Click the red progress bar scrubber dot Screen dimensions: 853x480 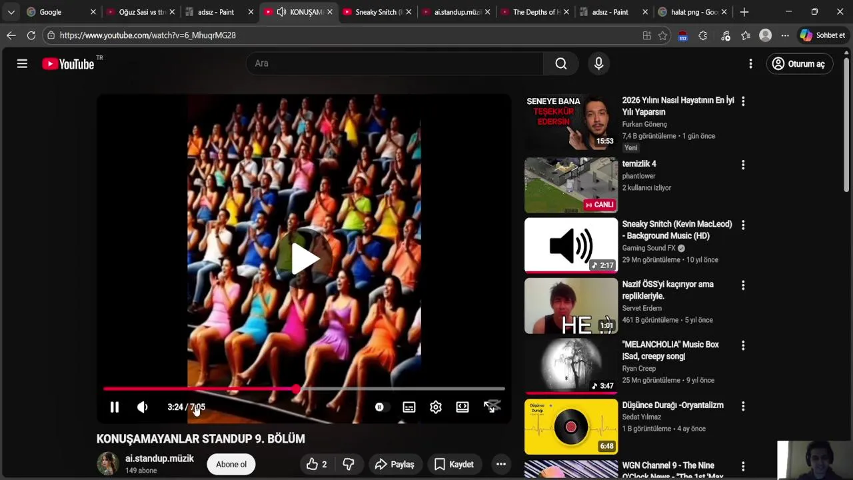296,389
